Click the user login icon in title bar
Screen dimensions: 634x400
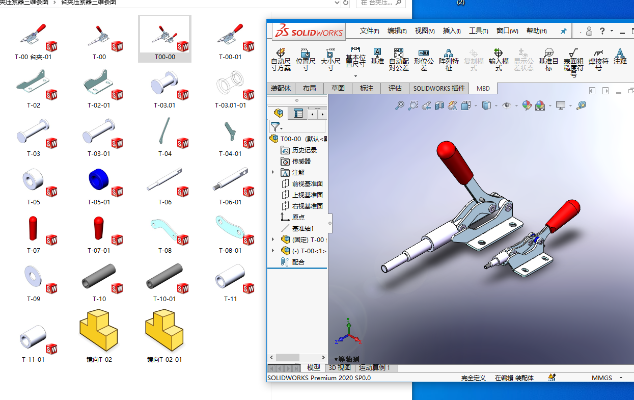pos(589,31)
